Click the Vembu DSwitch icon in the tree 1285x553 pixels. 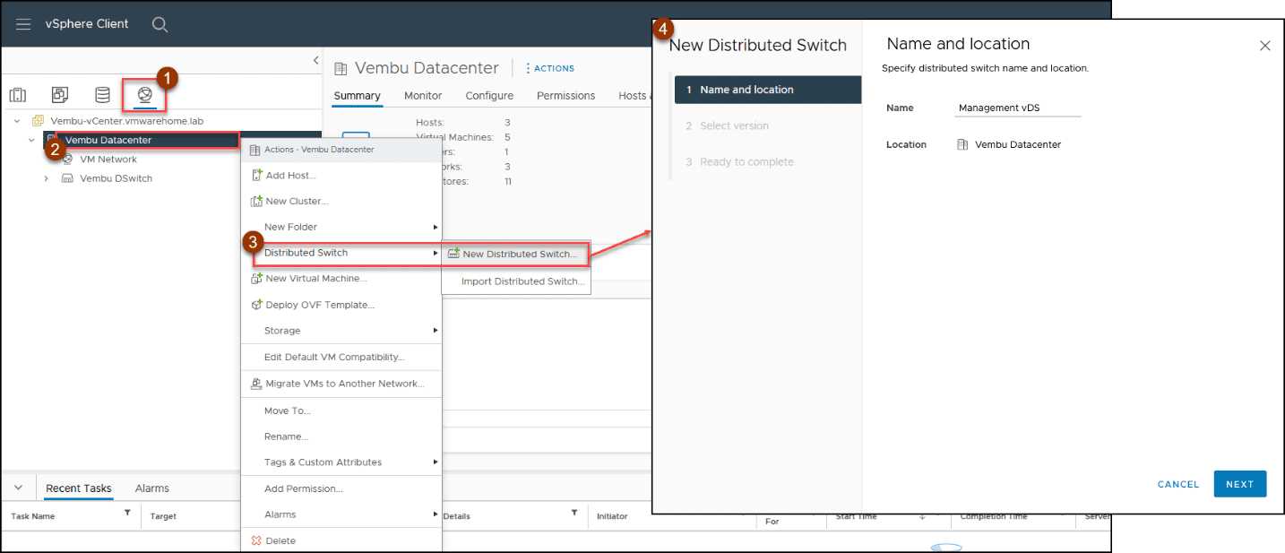coord(67,178)
